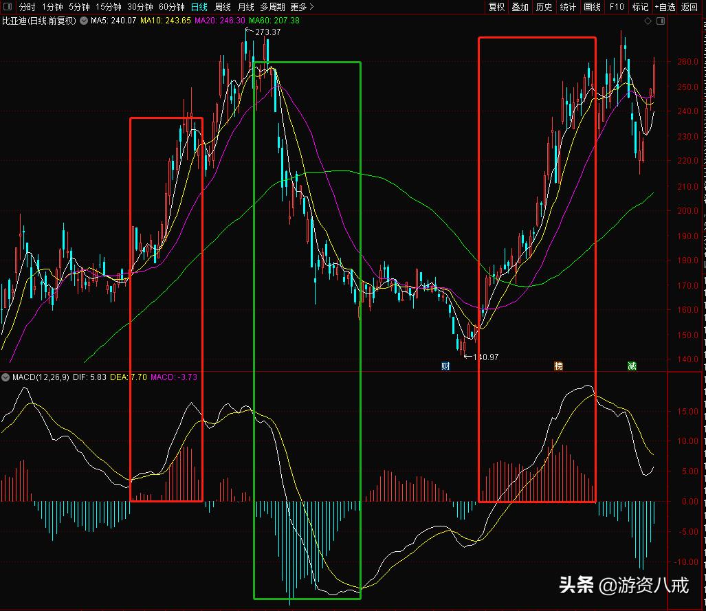
Task: Click the MACD: -3.73 value
Action: (174, 377)
